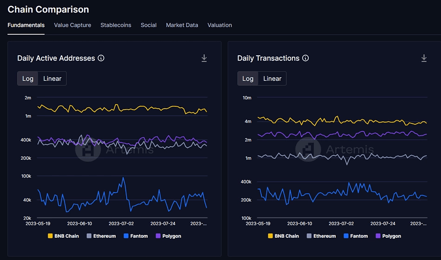
Task: Switch to the Valuation tab
Action: tap(220, 25)
